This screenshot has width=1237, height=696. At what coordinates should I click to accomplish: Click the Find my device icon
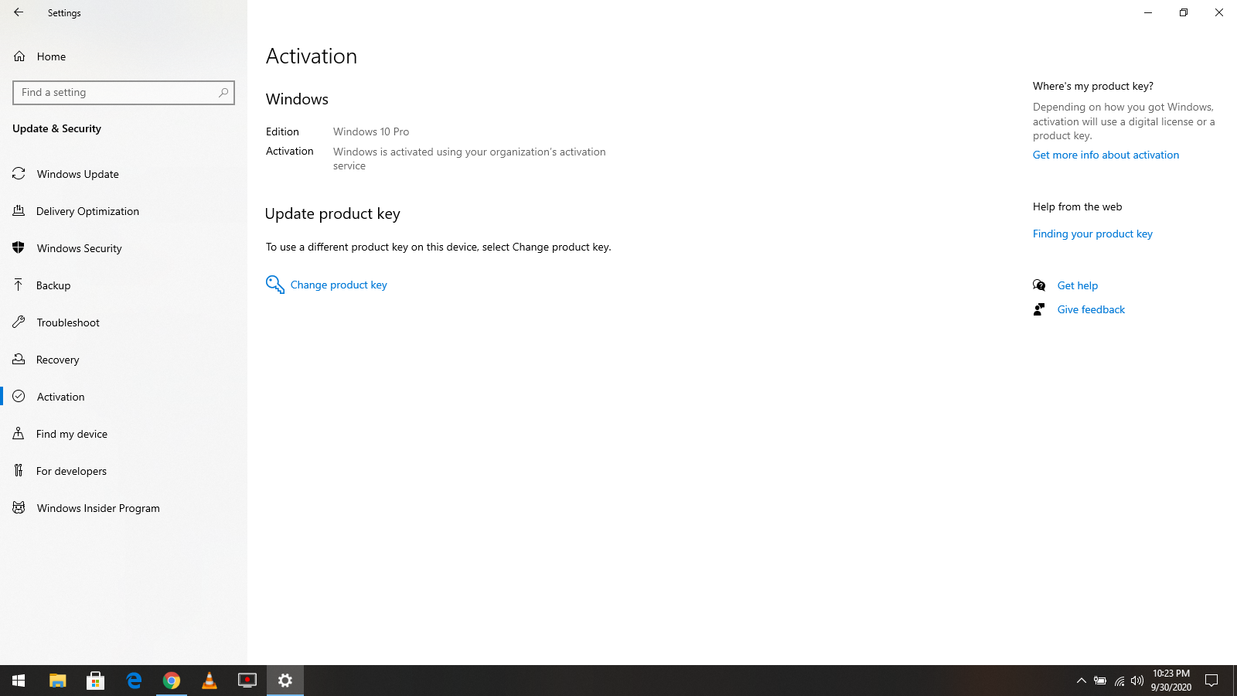click(19, 433)
